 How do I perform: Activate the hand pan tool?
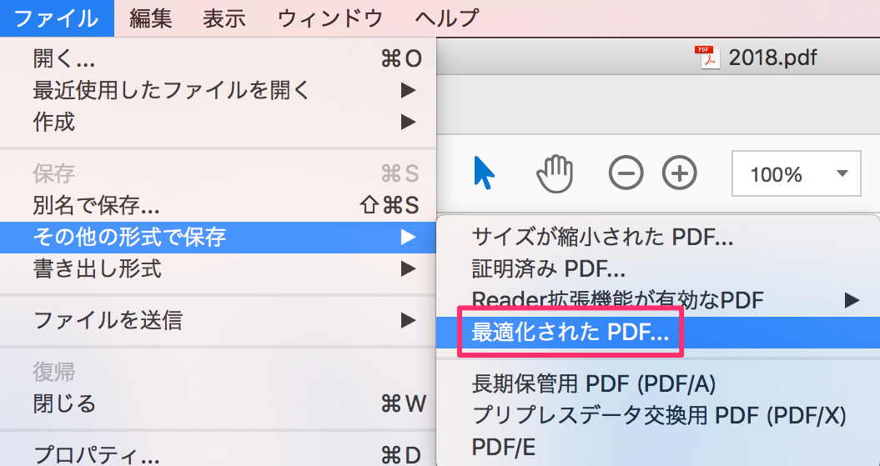[555, 173]
